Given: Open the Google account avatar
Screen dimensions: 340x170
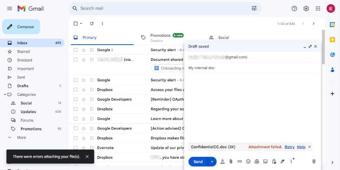Looking at the screenshot, I should (331, 9).
